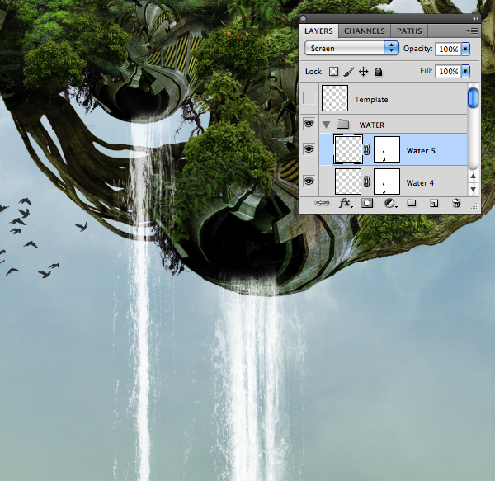This screenshot has height=481, width=495.
Task: Click the WATER group name
Action: click(x=372, y=125)
